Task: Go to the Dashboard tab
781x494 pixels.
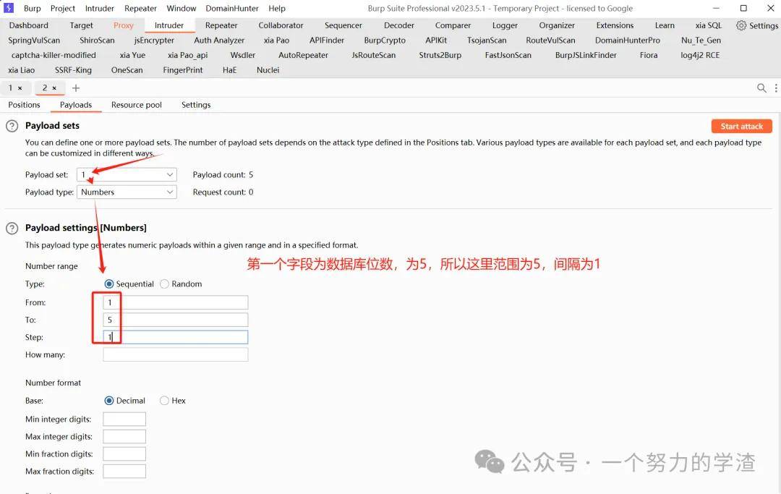Action: (28, 25)
